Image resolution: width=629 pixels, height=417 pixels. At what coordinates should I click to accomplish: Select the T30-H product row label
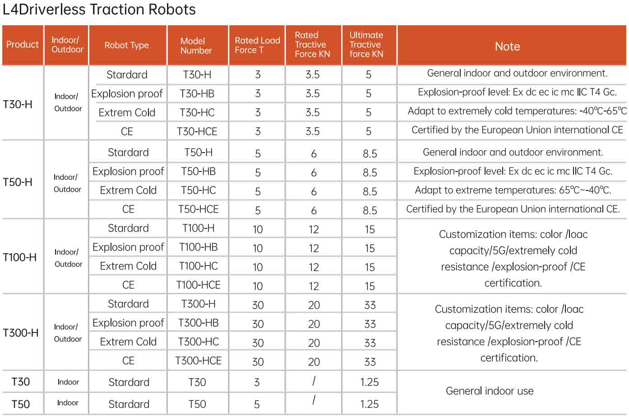18,104
